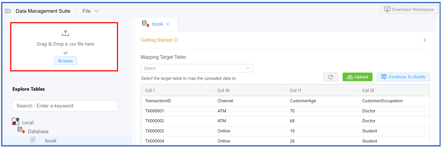Click the Col 10 column header
Screen dimensions: 442x147
(x=223, y=90)
